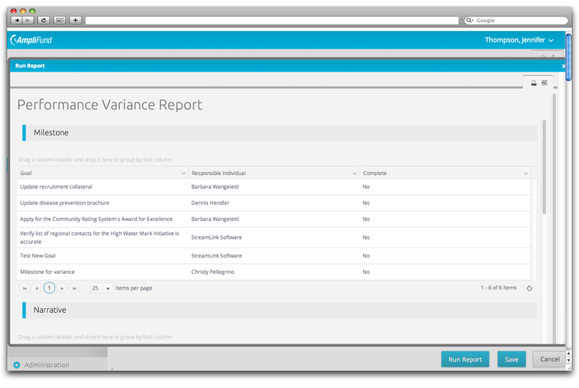Open the Responsible Individual column menu arrow

click(x=355, y=173)
